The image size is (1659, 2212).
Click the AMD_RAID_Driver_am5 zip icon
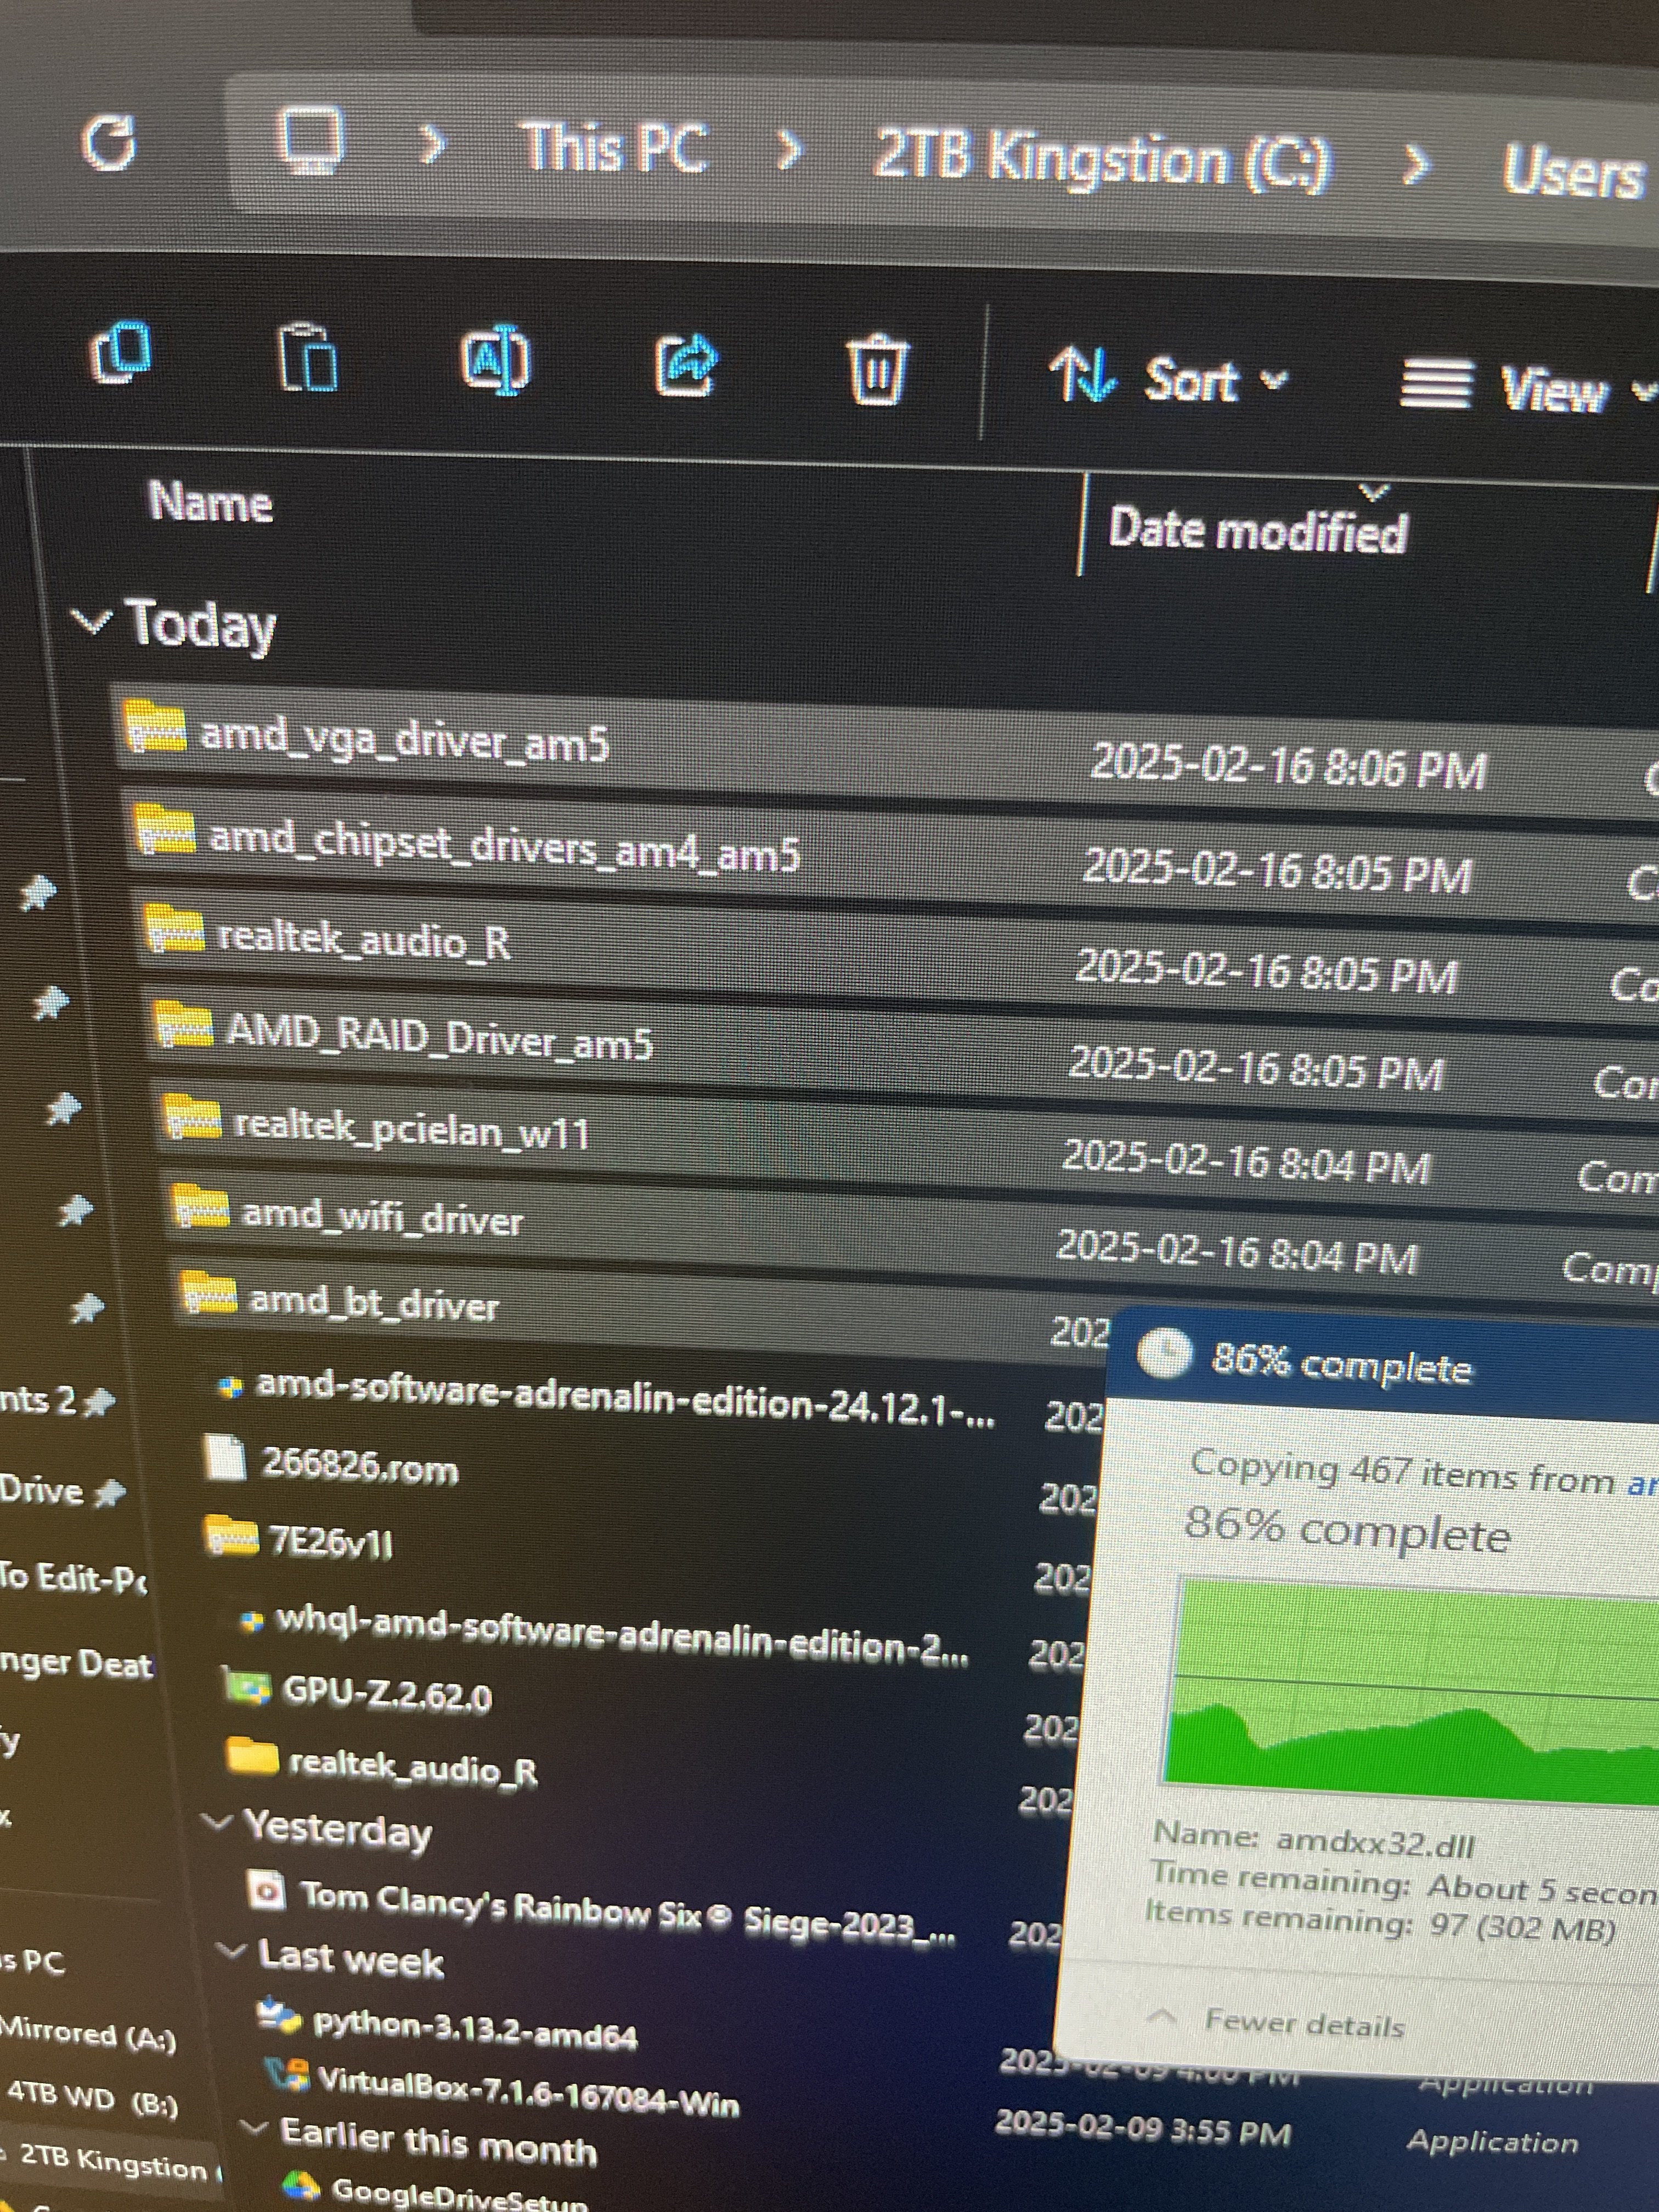[x=183, y=1025]
